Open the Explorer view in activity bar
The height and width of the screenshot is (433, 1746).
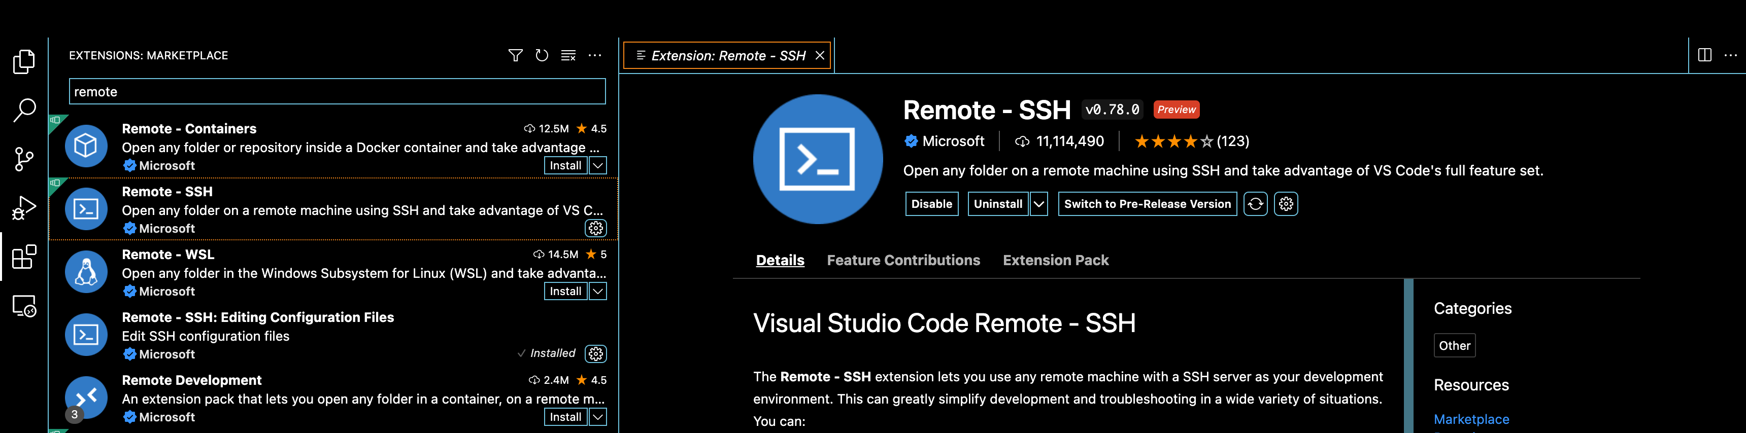[x=24, y=61]
